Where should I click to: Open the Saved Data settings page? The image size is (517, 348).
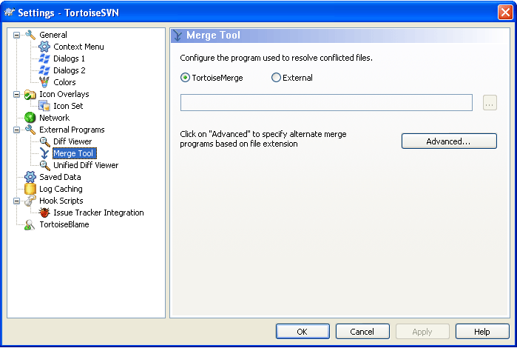(60, 177)
